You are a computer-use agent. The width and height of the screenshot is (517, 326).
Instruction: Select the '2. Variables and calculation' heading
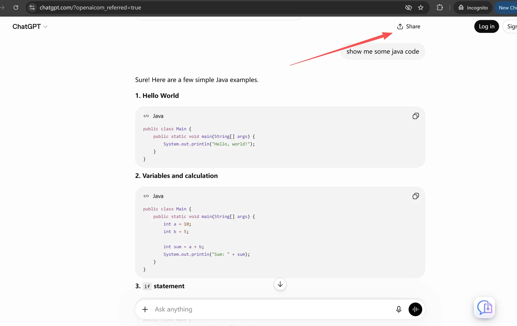point(176,176)
